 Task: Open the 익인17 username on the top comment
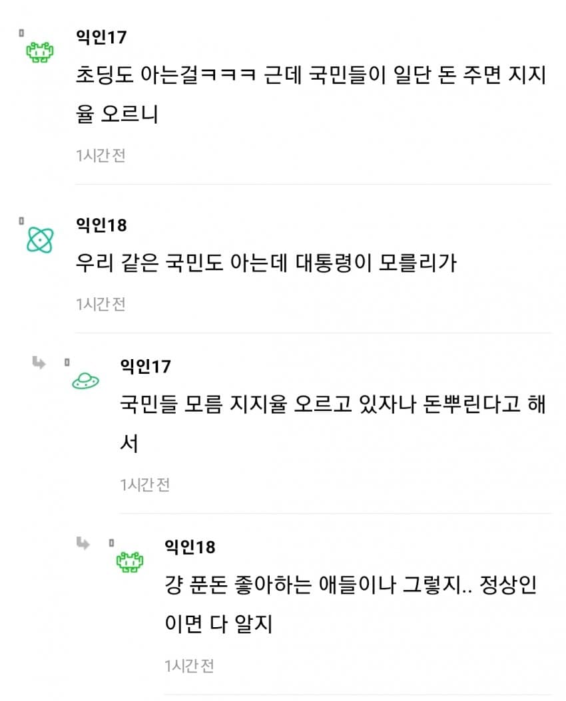(101, 37)
